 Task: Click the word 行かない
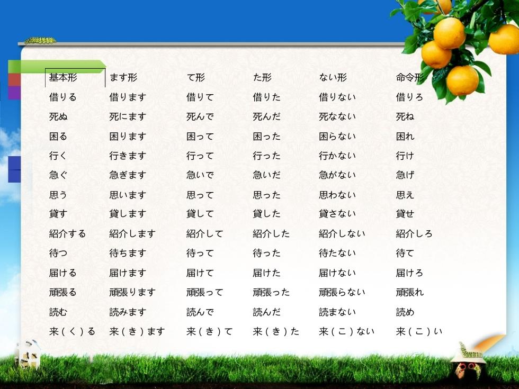(x=338, y=156)
